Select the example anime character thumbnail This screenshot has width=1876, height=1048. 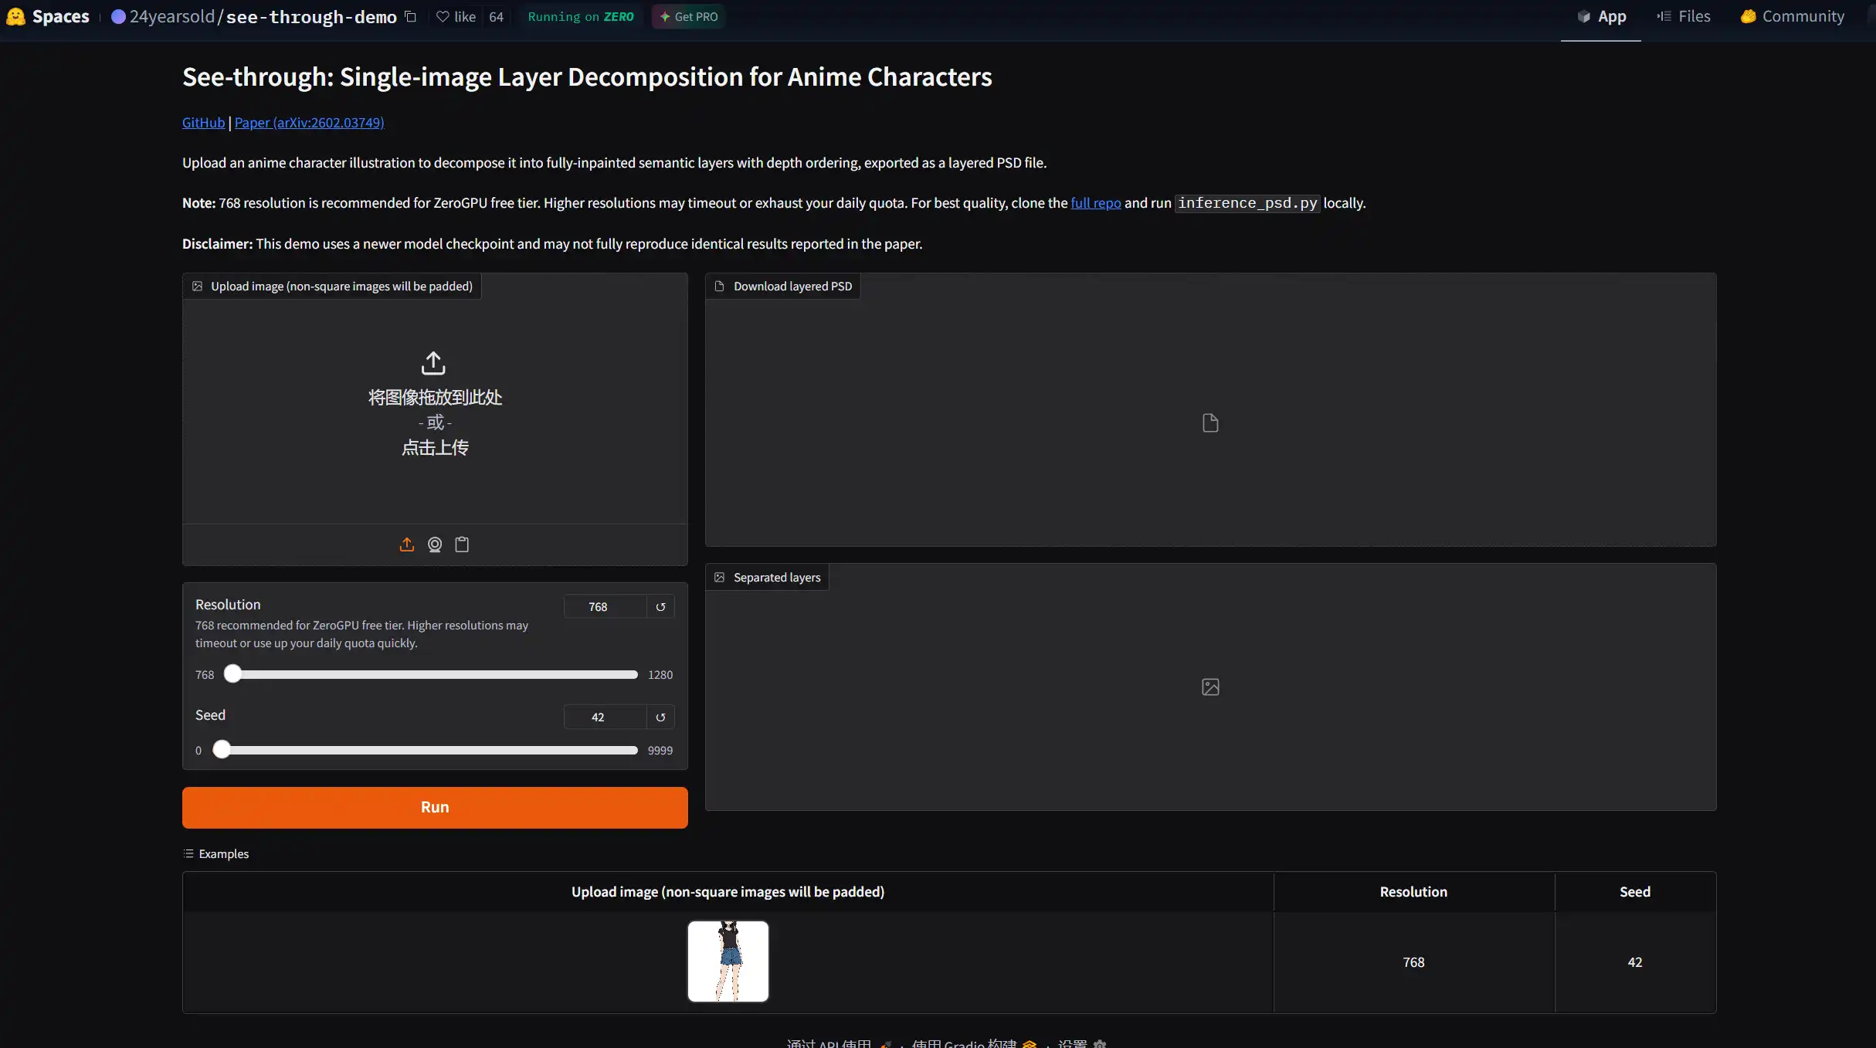click(728, 962)
